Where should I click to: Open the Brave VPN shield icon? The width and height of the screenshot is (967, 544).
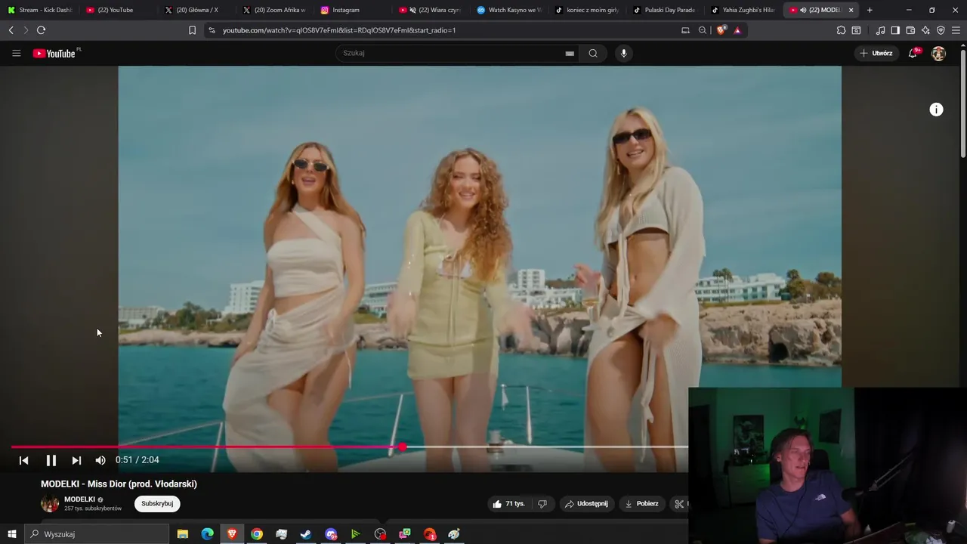click(x=941, y=30)
